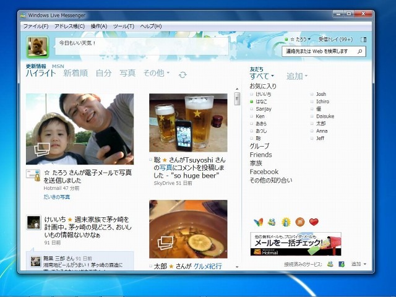Click the red heart icon
The image size is (396, 297).
pos(314,222)
